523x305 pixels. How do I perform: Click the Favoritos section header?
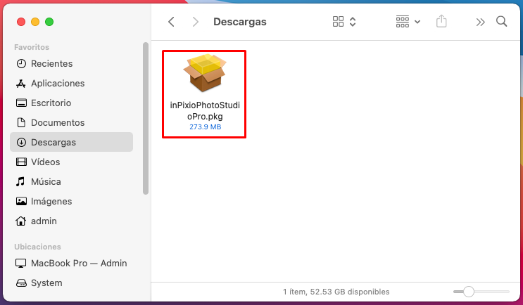32,47
